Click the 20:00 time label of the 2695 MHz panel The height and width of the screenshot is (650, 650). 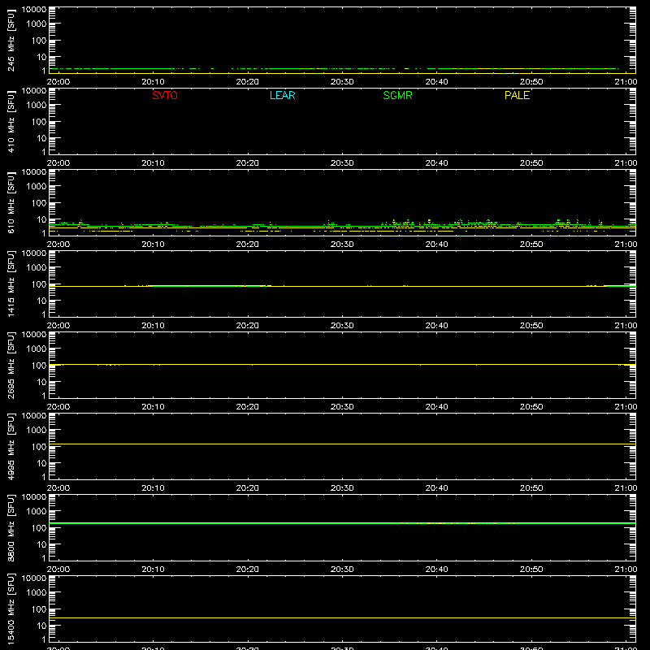[58, 407]
